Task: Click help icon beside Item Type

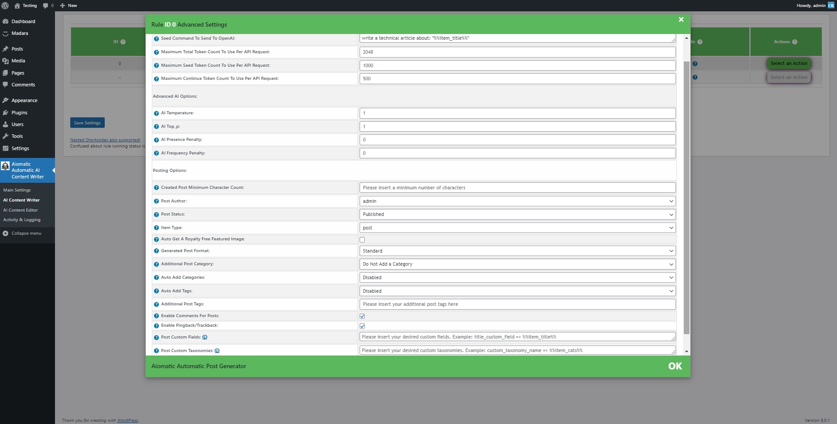Action: [x=156, y=228]
